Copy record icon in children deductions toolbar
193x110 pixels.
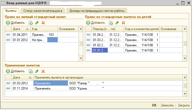coord(111,23)
